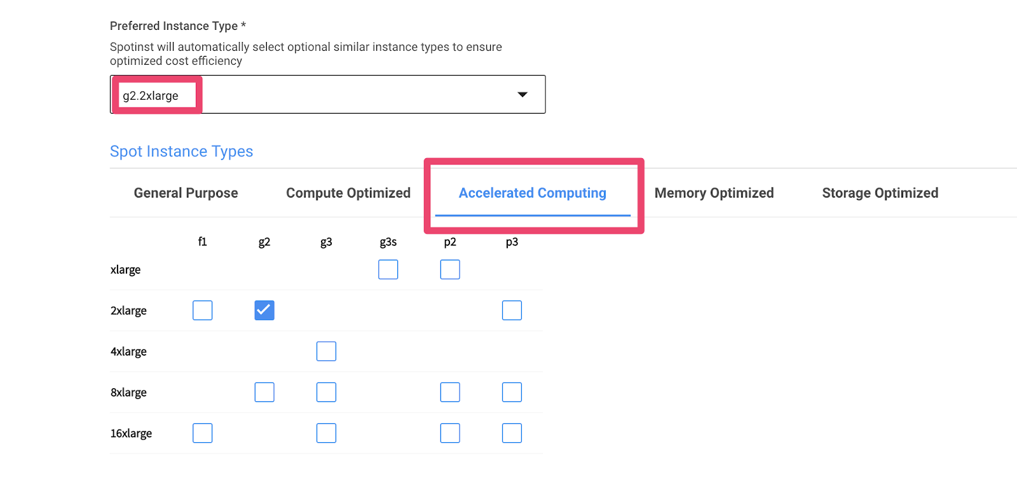Select the Accelerated Computing tab
1017x479 pixels.
point(533,193)
